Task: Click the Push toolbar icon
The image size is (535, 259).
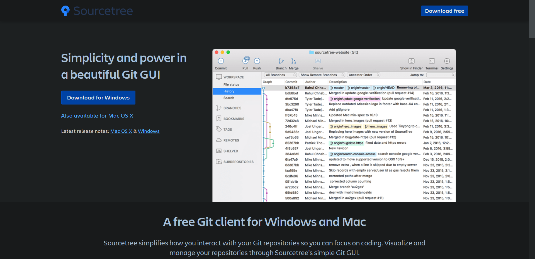Action: (x=257, y=61)
